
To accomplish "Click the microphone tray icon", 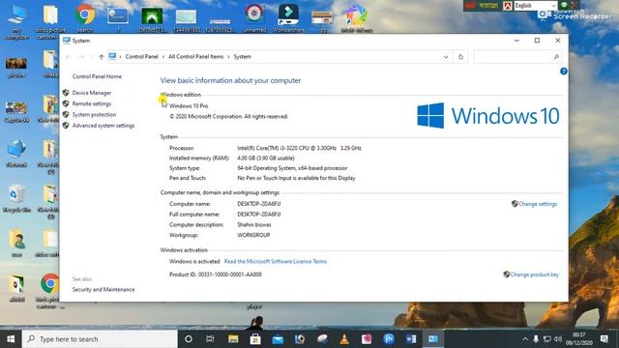I will pos(536,339).
